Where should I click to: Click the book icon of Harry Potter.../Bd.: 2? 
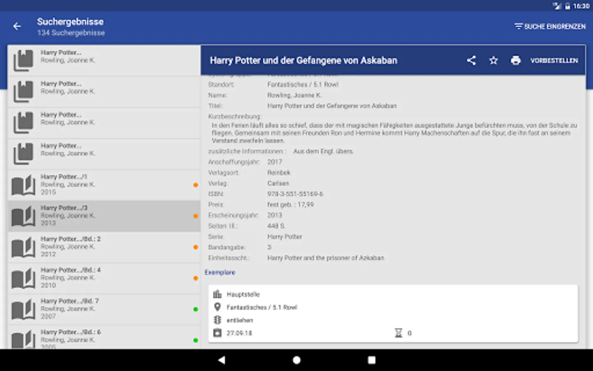click(x=23, y=247)
